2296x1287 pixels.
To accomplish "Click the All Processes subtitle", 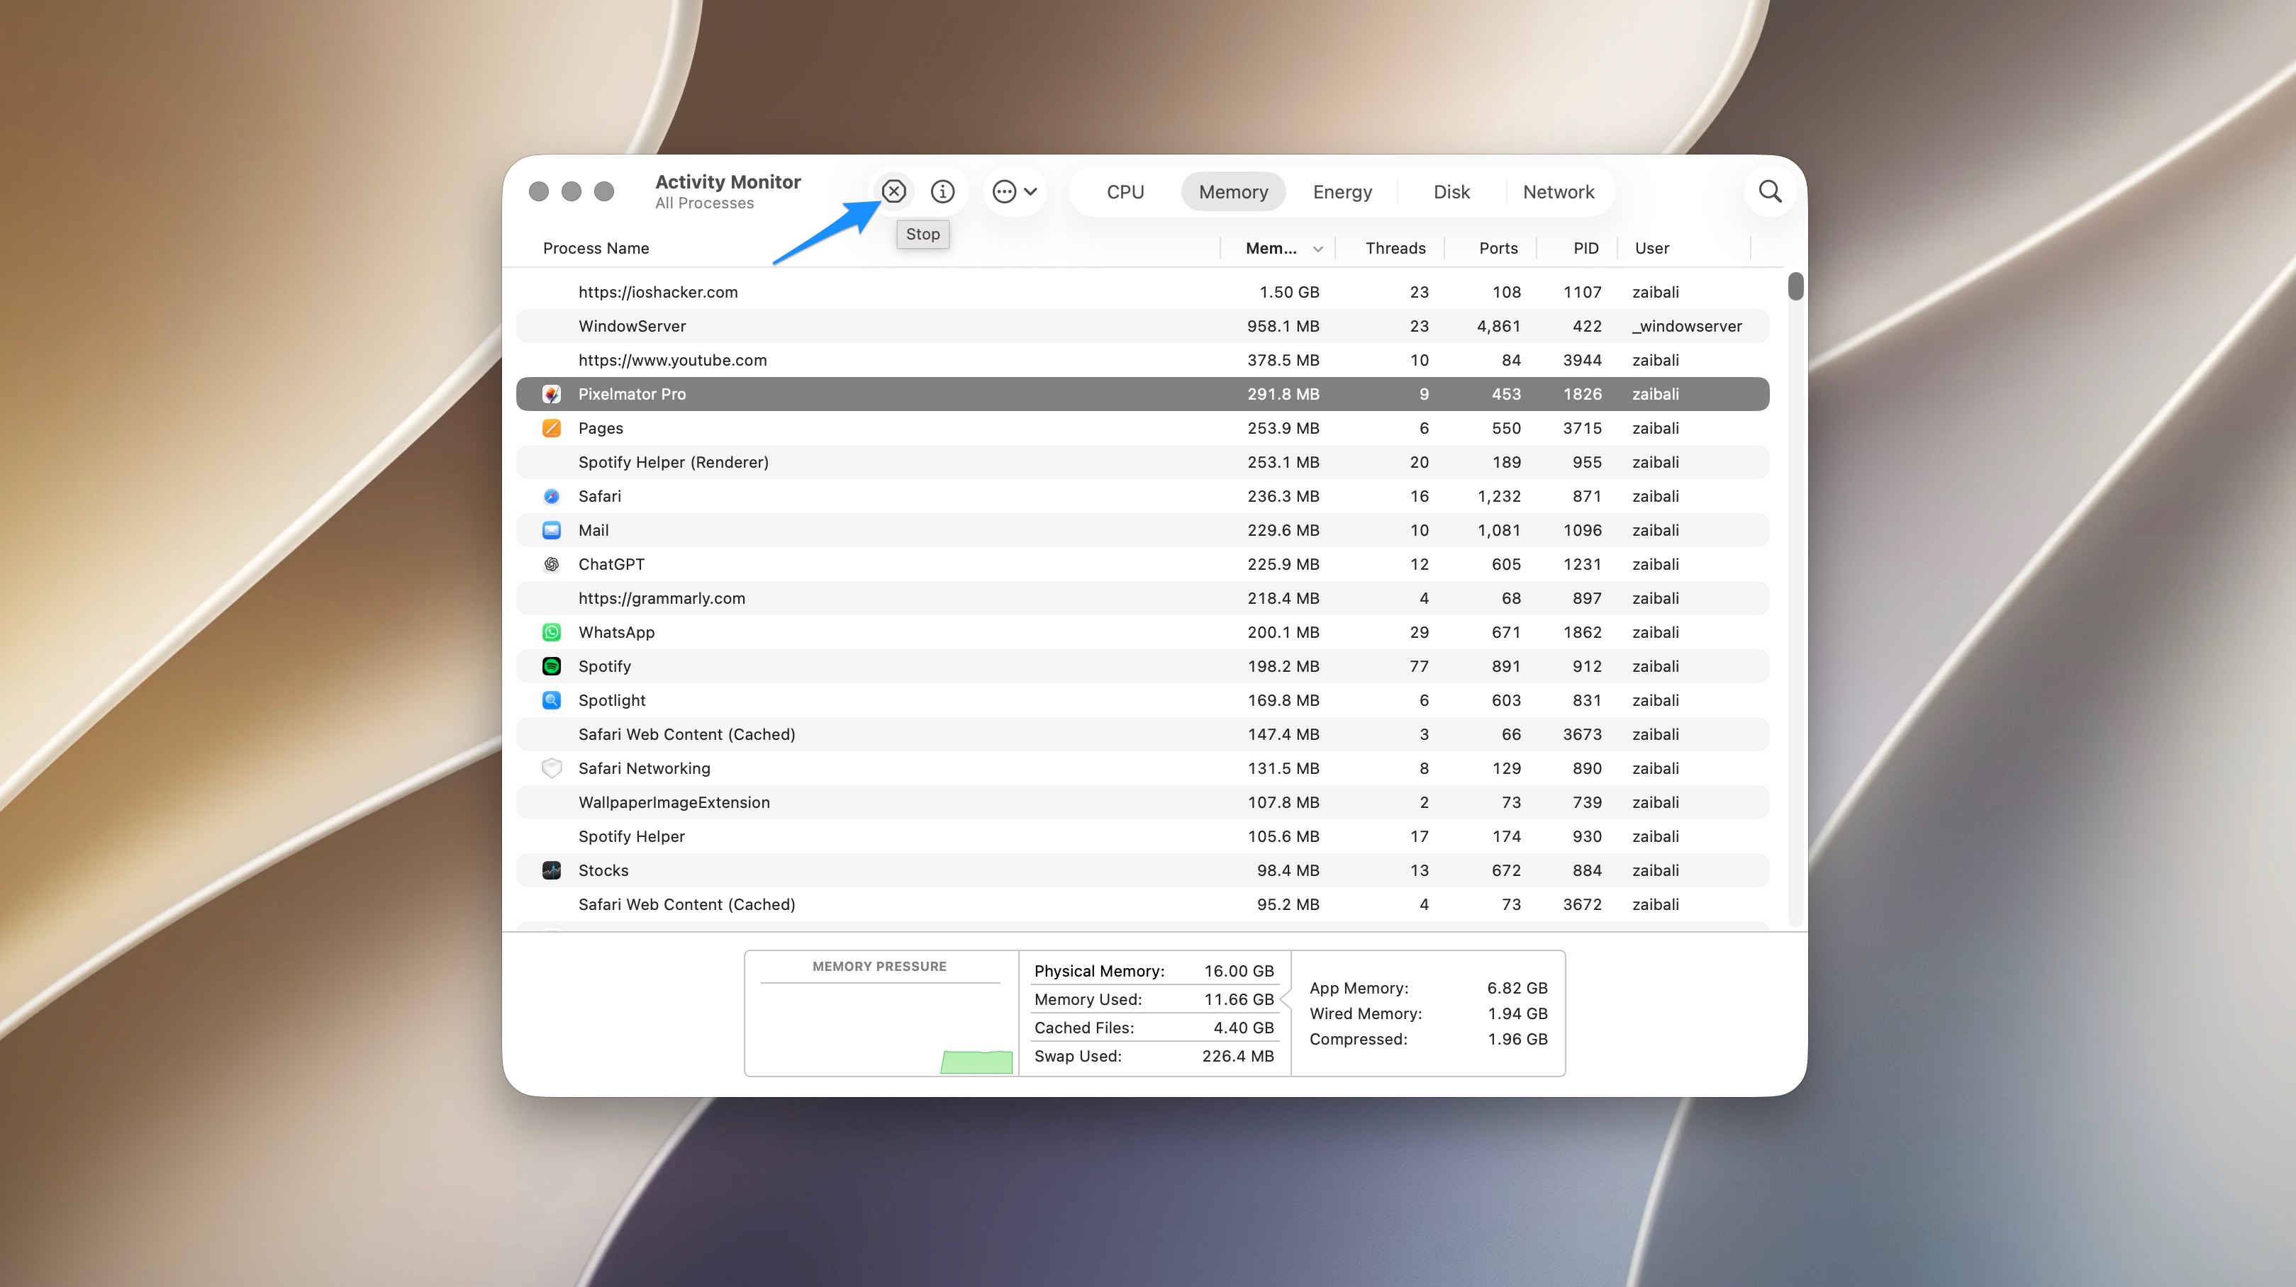I will click(x=704, y=203).
